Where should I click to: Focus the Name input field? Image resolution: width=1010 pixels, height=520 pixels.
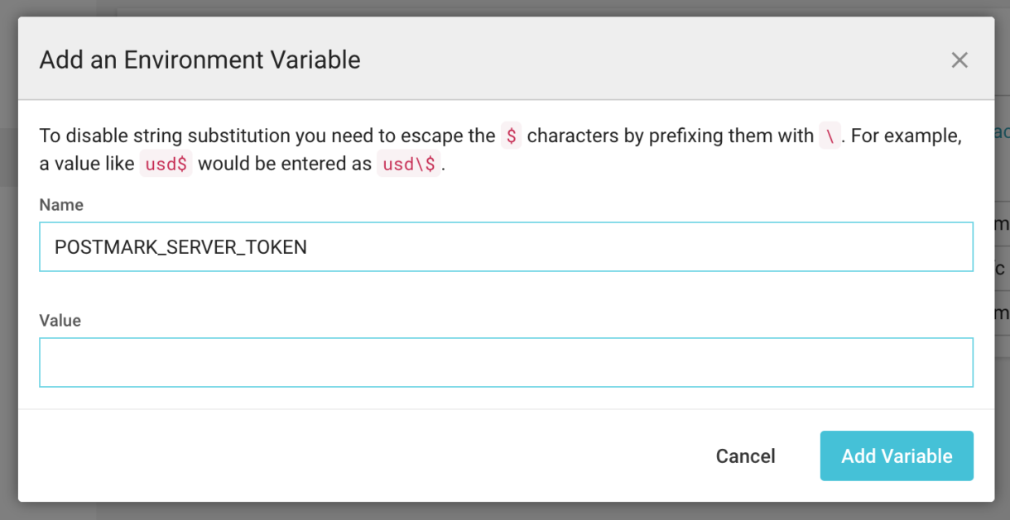[x=506, y=246]
